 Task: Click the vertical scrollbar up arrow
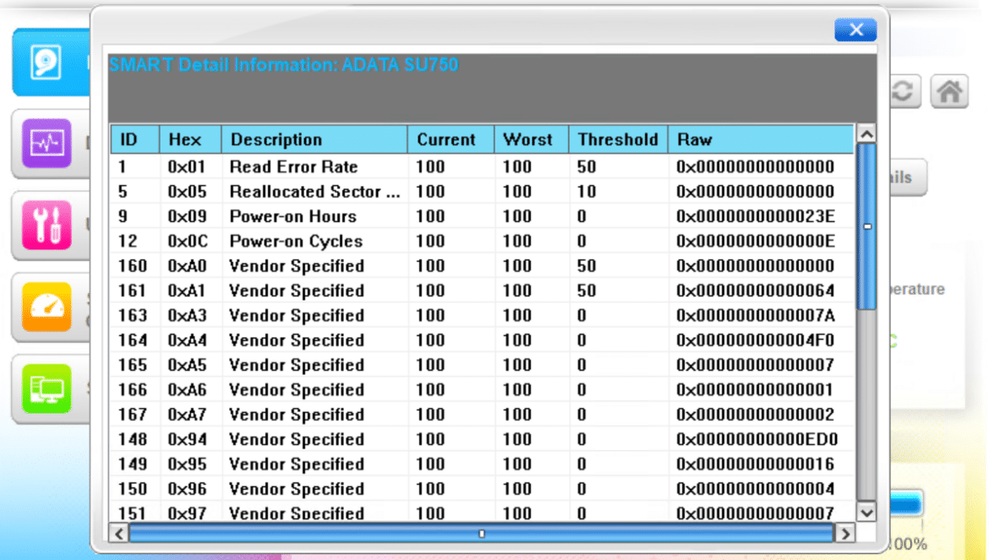click(x=866, y=134)
